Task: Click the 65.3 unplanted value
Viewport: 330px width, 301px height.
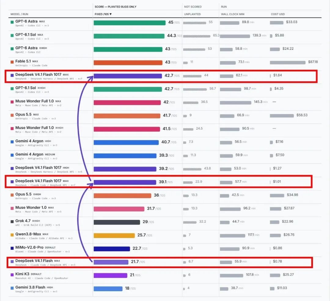Action: [x=216, y=35]
